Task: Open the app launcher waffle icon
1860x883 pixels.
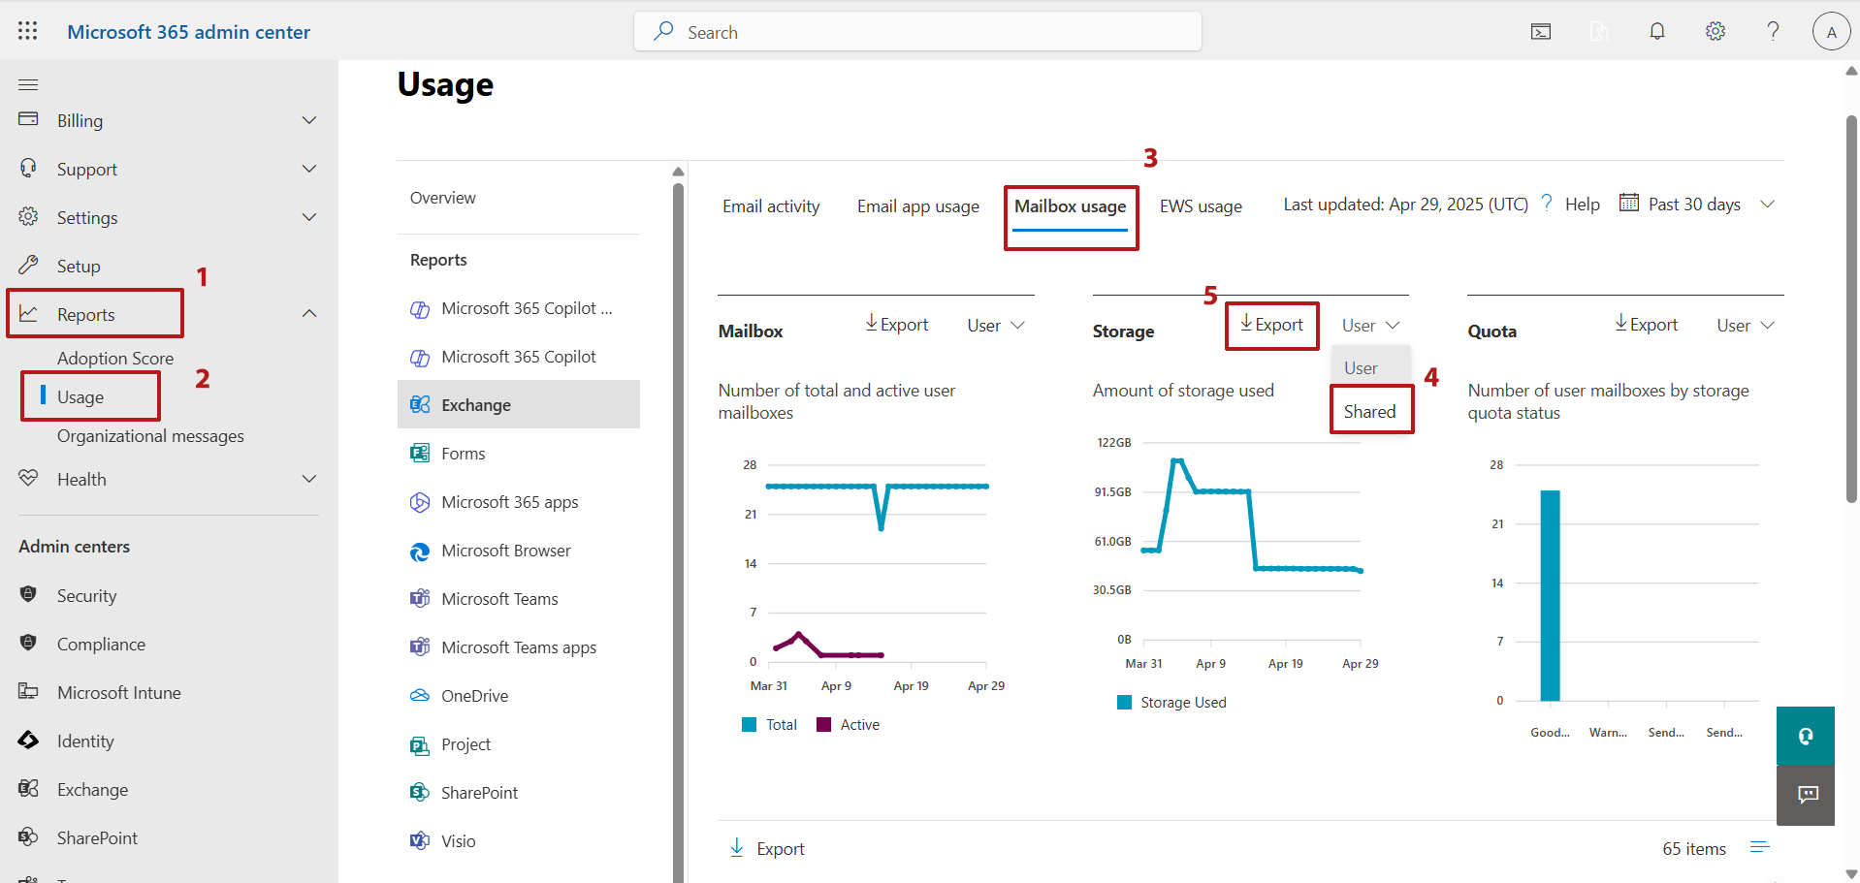Action: pos(28,31)
